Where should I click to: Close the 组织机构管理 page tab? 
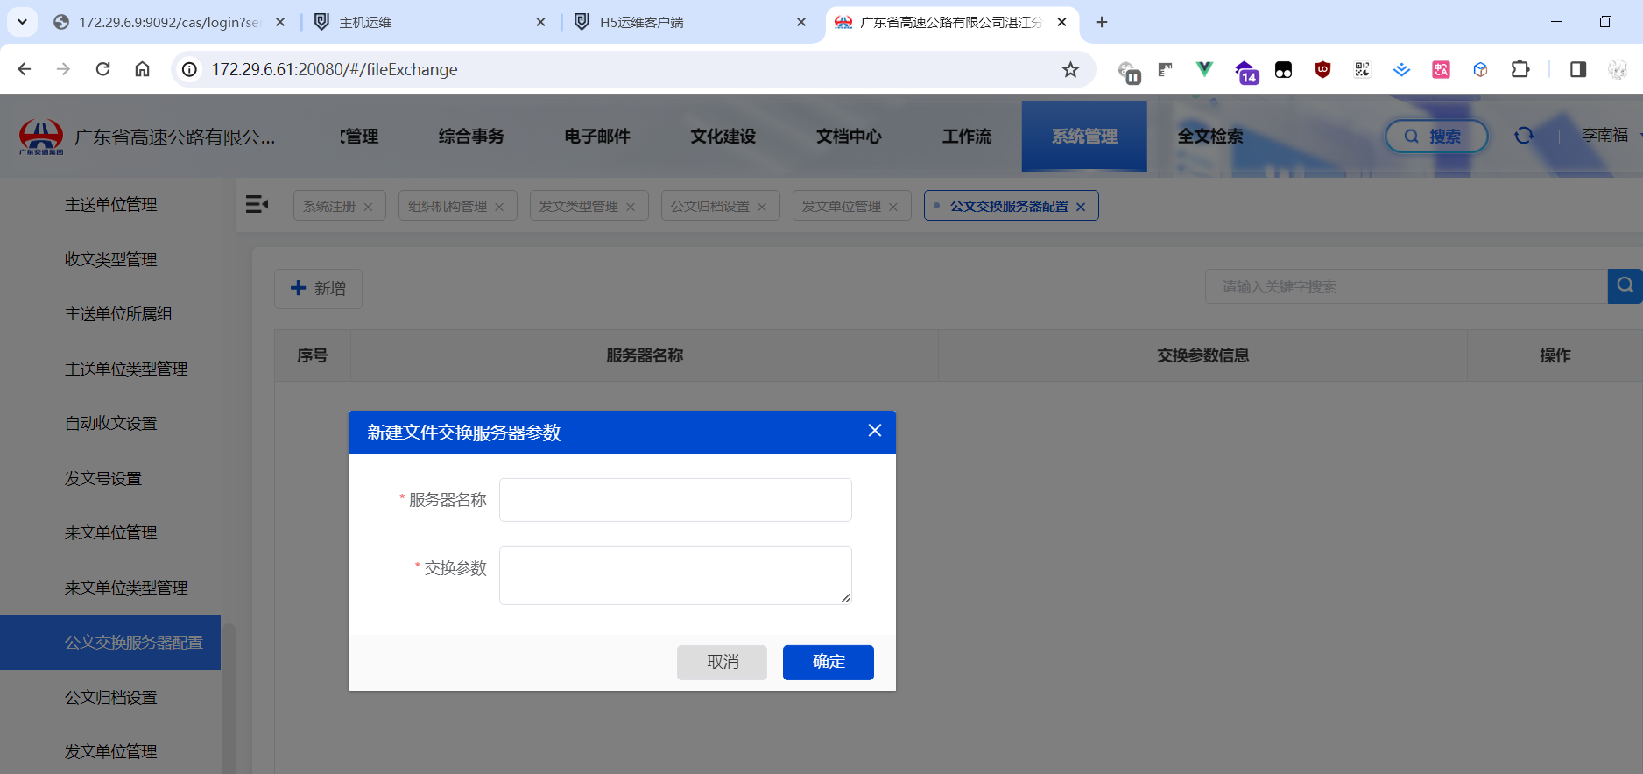coord(499,208)
